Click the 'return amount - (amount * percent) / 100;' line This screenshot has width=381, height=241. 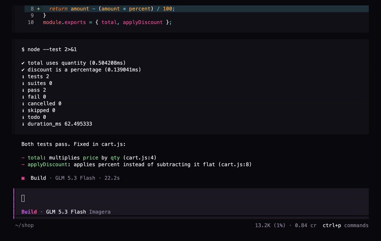coord(112,9)
